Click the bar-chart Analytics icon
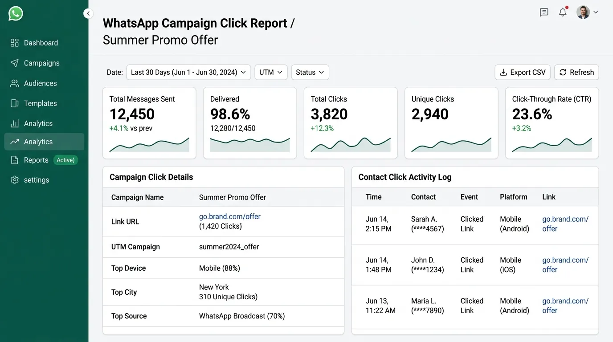 click(x=15, y=123)
